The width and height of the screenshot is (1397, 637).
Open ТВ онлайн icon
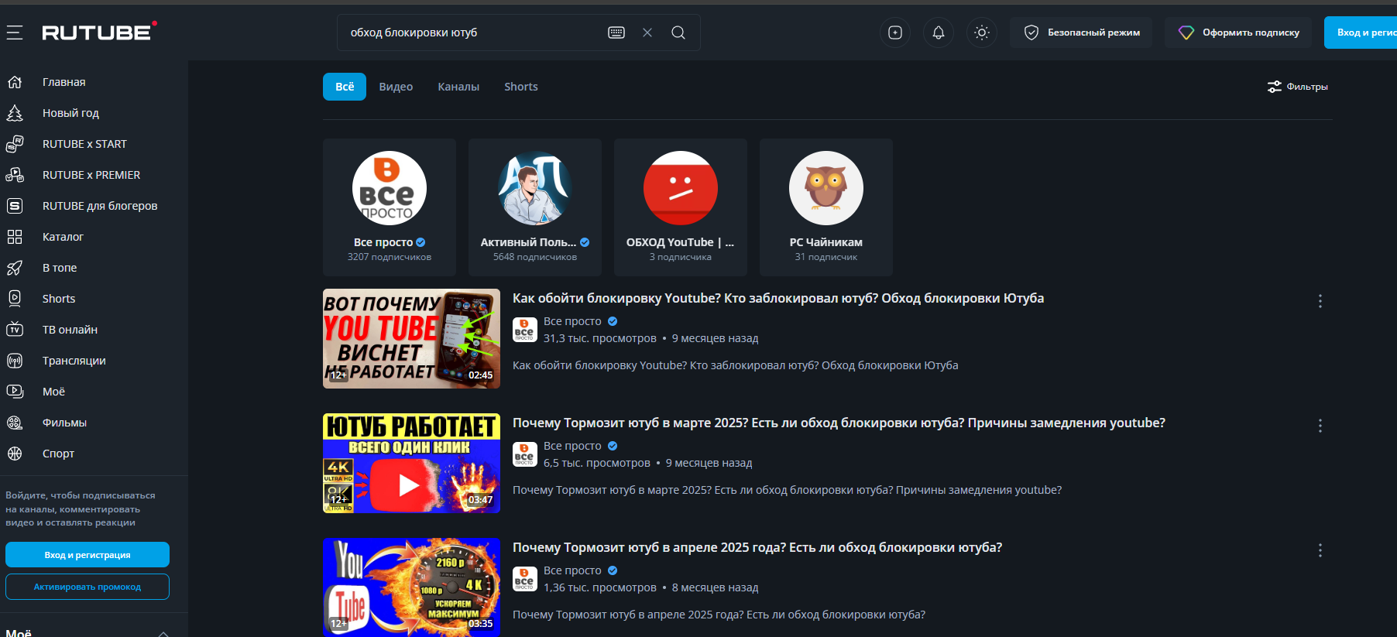[15, 330]
